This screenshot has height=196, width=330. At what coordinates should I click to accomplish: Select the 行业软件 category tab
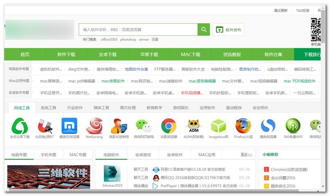point(75,108)
